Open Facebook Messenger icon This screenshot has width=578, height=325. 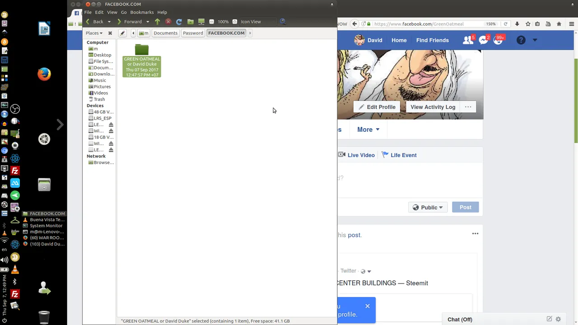pos(483,40)
